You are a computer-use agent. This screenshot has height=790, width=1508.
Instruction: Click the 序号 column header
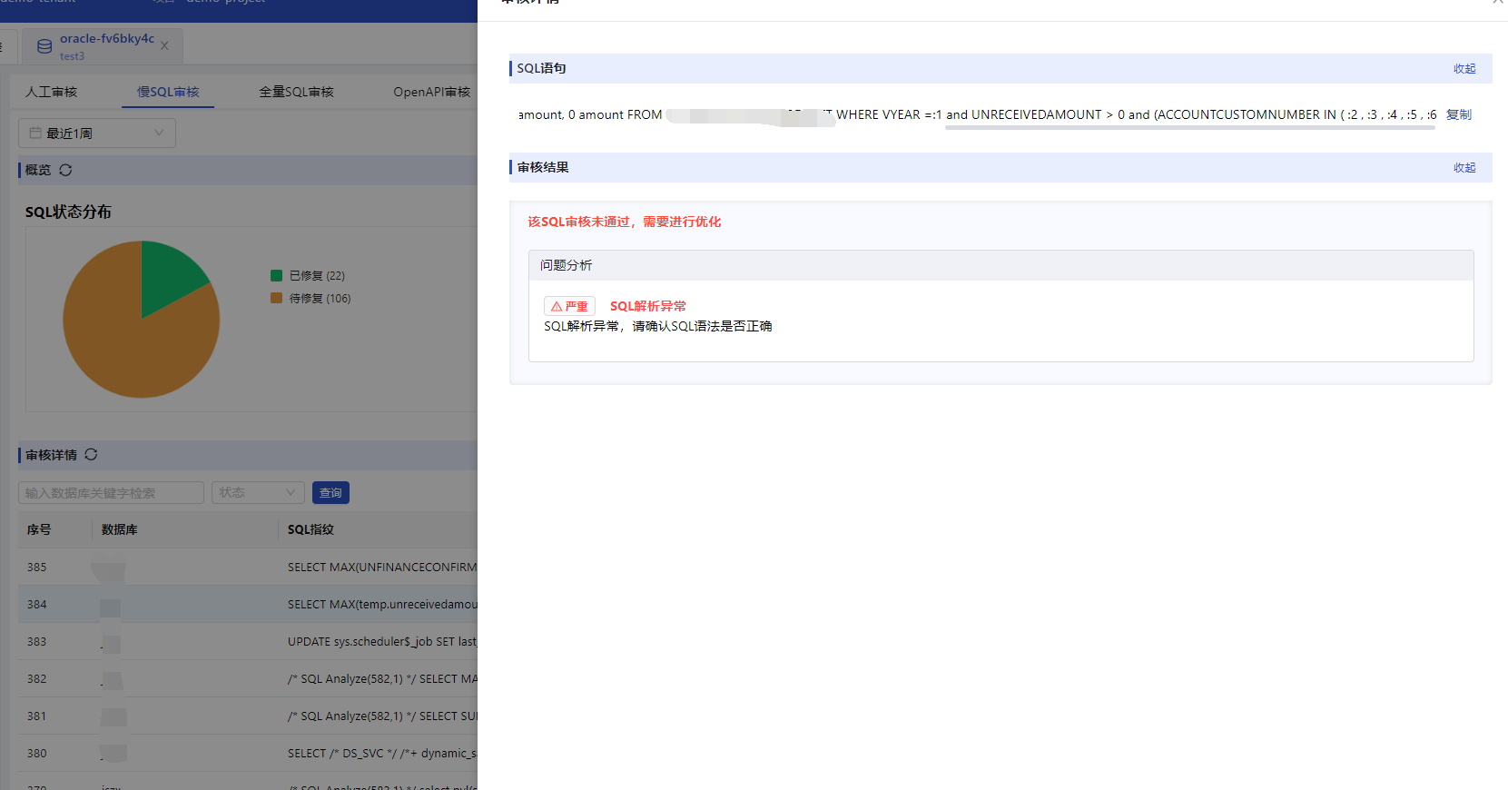[x=39, y=529]
